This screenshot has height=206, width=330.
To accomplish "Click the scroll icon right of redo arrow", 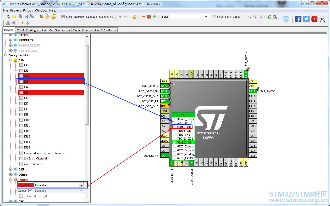I will (x=134, y=16).
